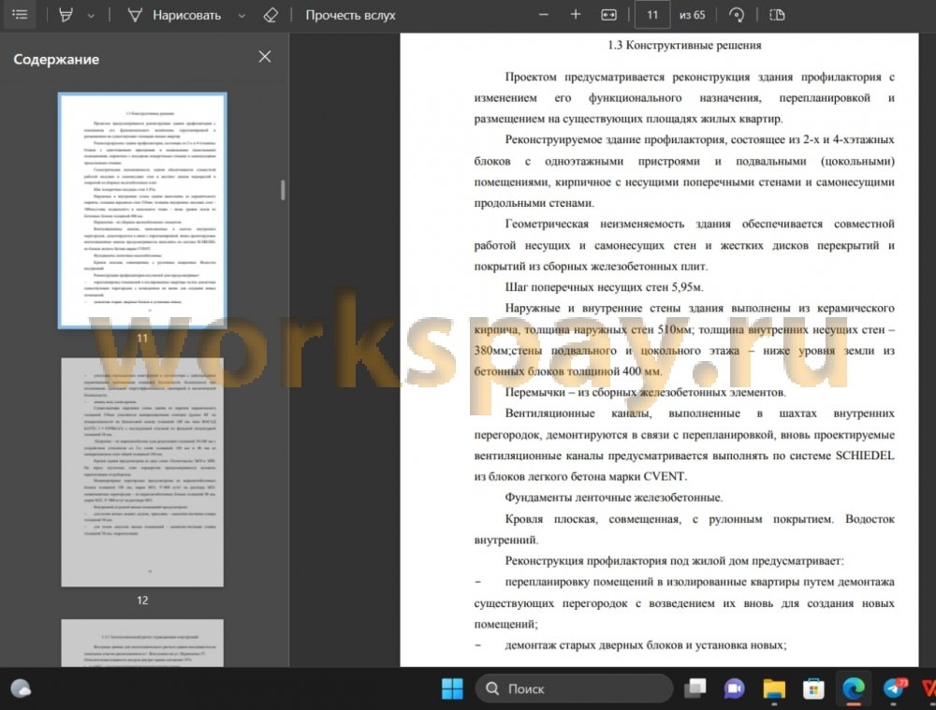
Task: Click the "из 65" page count label
Action: click(x=692, y=15)
